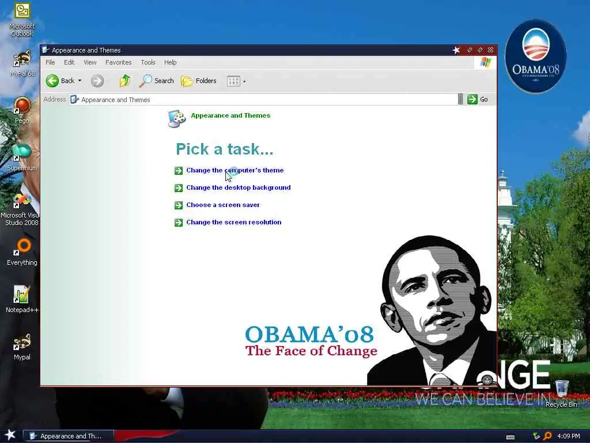
Task: Select the Recycle Bin icon
Action: pos(561,393)
